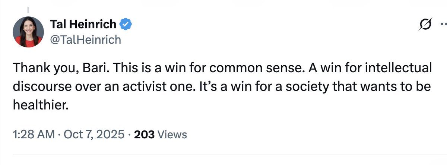The image size is (447, 165).
Task: Open the more options ellipsis menu
Action: 443,26
